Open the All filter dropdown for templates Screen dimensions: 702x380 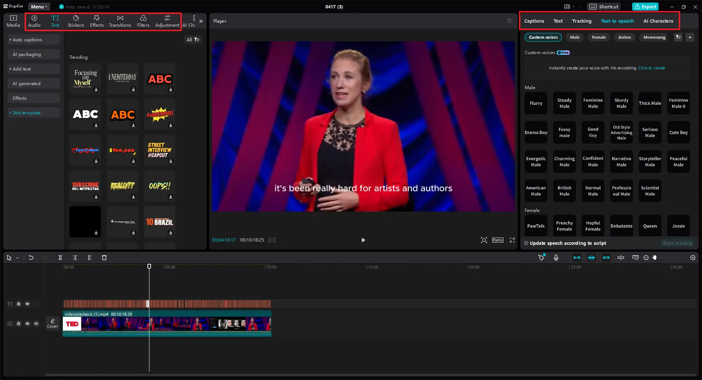tap(193, 39)
